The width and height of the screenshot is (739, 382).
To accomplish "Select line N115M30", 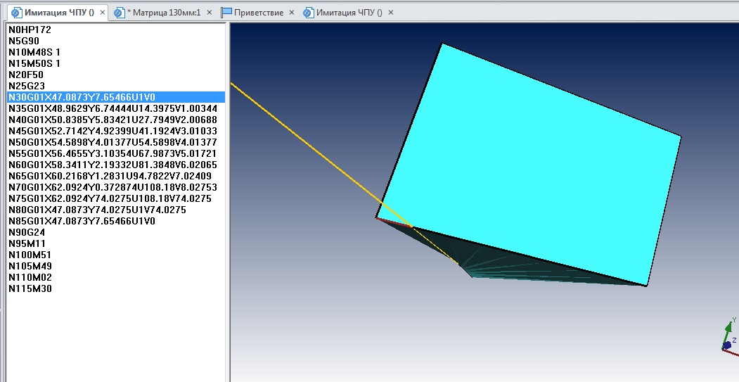I will point(116,288).
